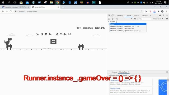Open a new browser tab

point(63,7)
